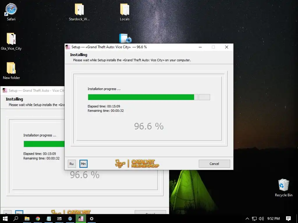298x223 pixels.
Task: Click Remaining time 00:00:32 in front window
Action: pyautogui.click(x=106, y=111)
